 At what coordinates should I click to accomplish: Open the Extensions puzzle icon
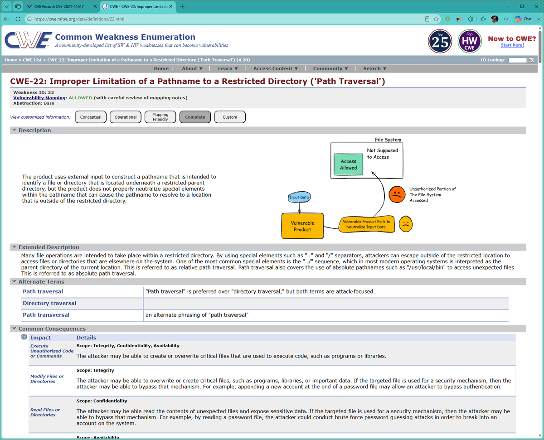[x=471, y=19]
